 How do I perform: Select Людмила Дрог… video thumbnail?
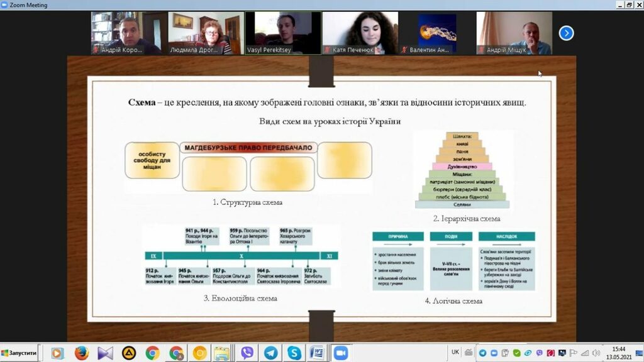[206, 33]
